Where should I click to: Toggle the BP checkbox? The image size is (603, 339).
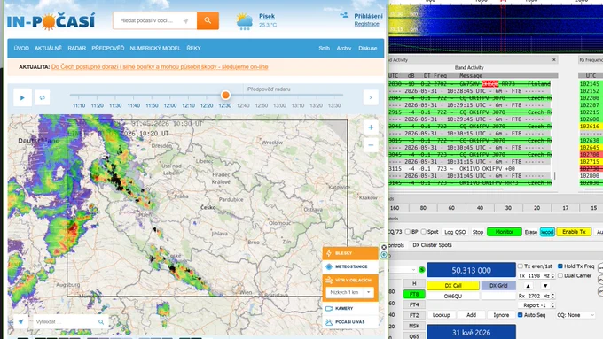tap(408, 232)
